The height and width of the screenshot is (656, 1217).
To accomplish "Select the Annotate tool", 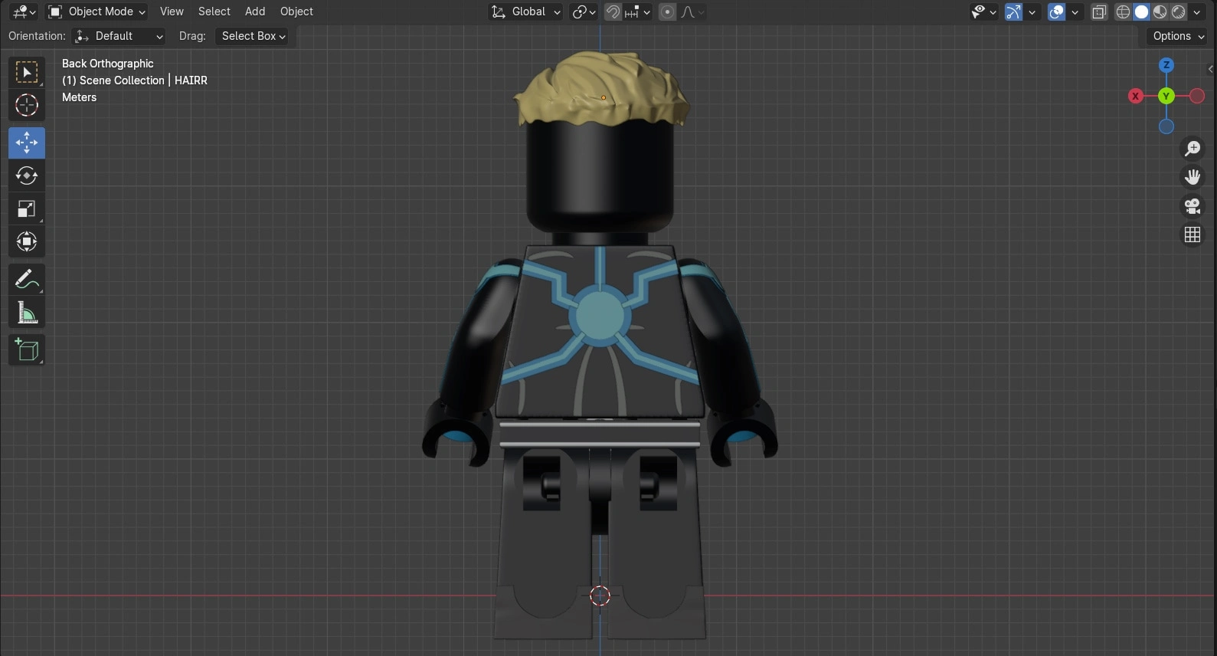I will tap(27, 280).
